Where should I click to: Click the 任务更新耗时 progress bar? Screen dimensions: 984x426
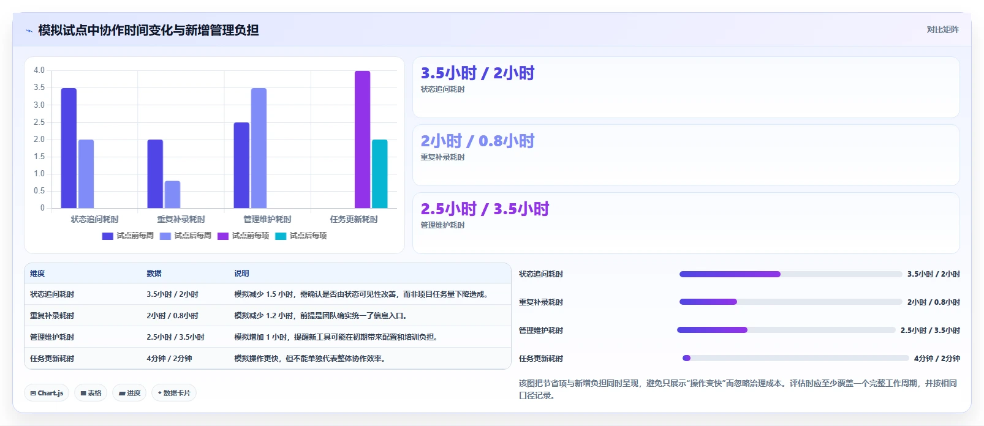point(796,358)
